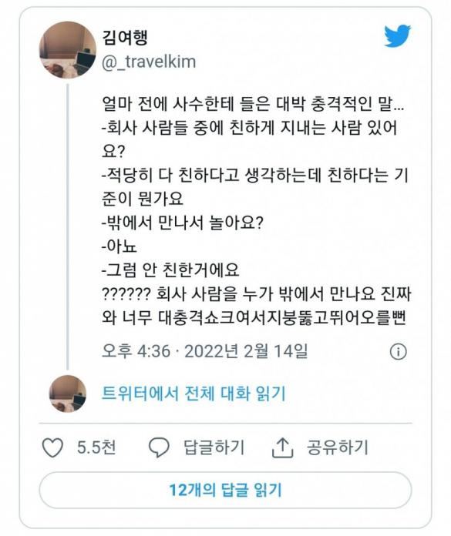This screenshot has height=536, width=451.
Task: Open 트위터에서 전체 대화 읽기 link
Action: [194, 394]
